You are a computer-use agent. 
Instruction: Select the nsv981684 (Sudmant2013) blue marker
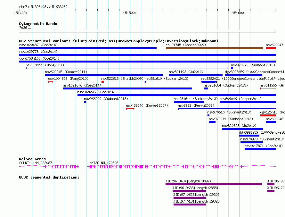(206, 88)
